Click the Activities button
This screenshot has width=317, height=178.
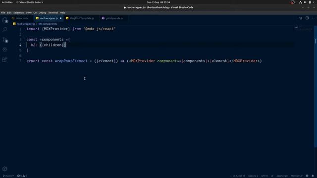click(x=7, y=2)
